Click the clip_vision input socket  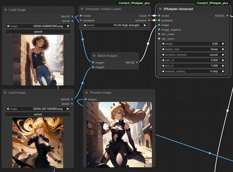tap(159, 39)
